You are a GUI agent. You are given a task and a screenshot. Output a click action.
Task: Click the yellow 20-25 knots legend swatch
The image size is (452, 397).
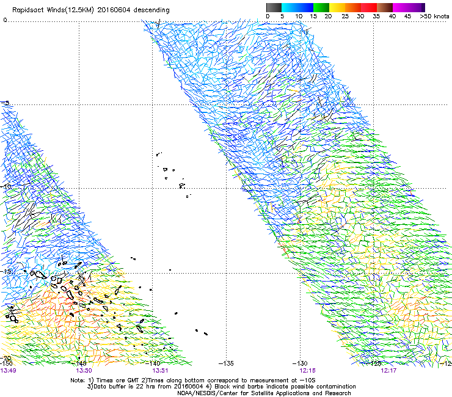pos(337,7)
